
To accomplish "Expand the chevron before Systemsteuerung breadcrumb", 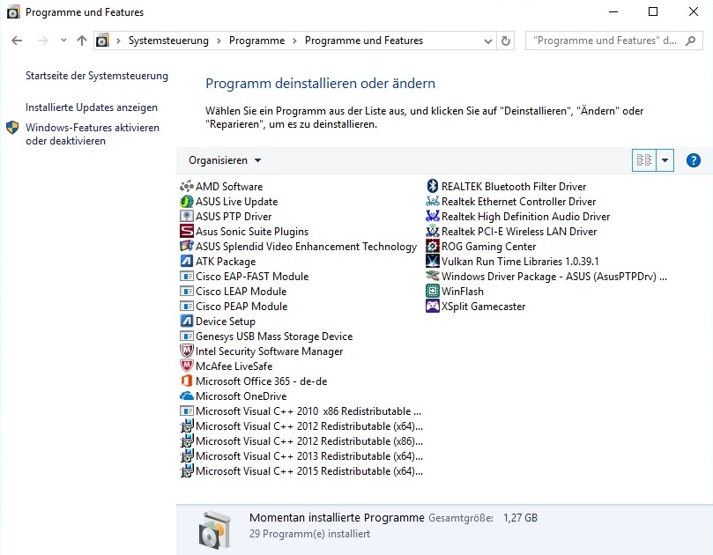I will tap(118, 41).
